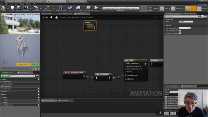Add a new graph with plus icon
Screen dimensions: 208x117
tap(39, 79)
